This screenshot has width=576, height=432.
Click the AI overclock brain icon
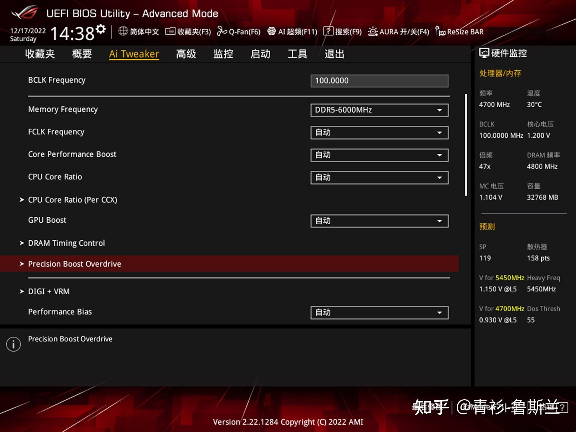pos(272,31)
